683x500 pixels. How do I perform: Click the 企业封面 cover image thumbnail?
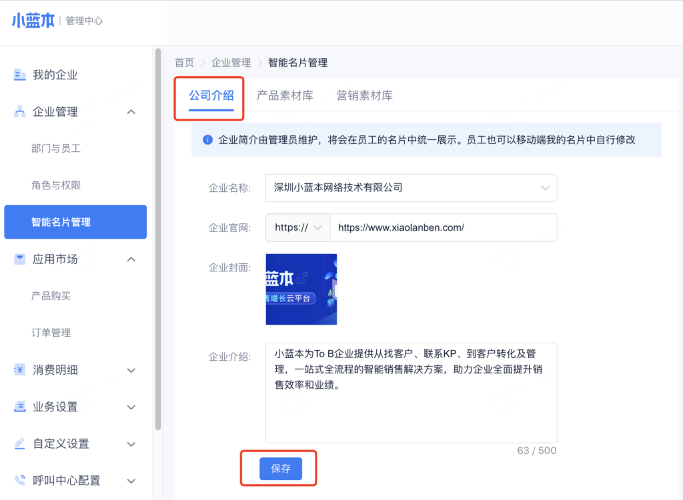tap(301, 289)
